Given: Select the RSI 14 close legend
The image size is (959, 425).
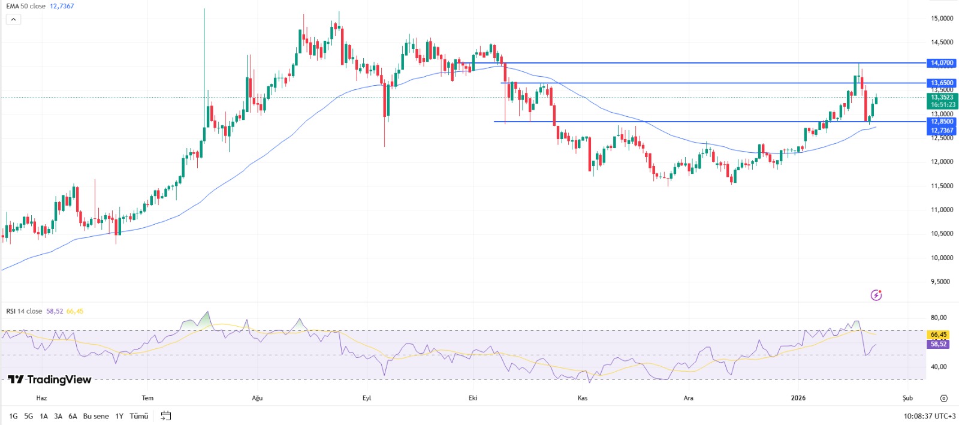Looking at the screenshot, I should pos(24,311).
